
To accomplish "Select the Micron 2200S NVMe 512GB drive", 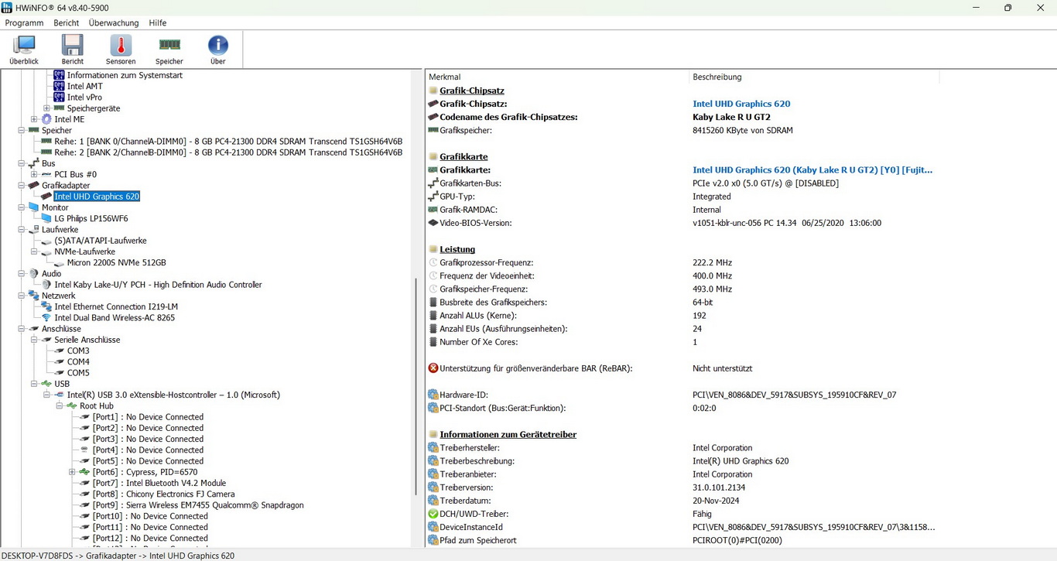I will pyautogui.click(x=116, y=263).
